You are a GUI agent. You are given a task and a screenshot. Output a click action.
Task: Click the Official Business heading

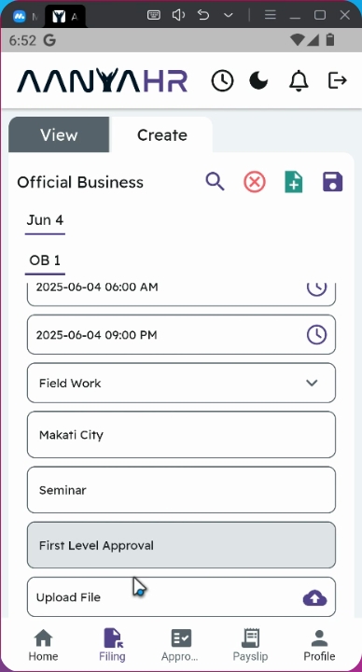(80, 182)
